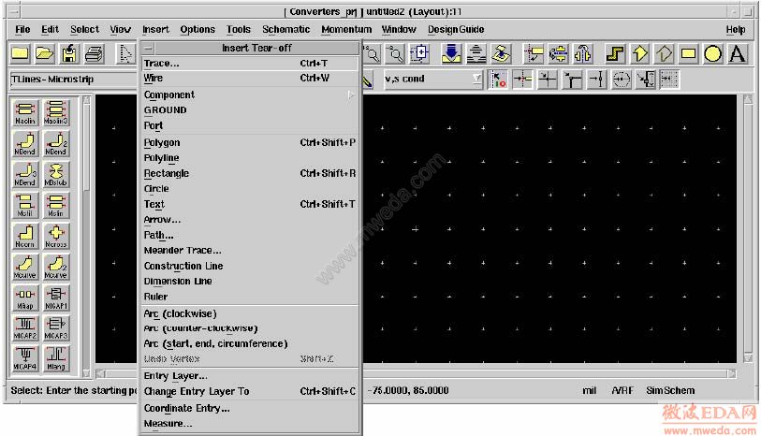Pick the Mcross component from palette
The image size is (761, 436).
[56, 236]
